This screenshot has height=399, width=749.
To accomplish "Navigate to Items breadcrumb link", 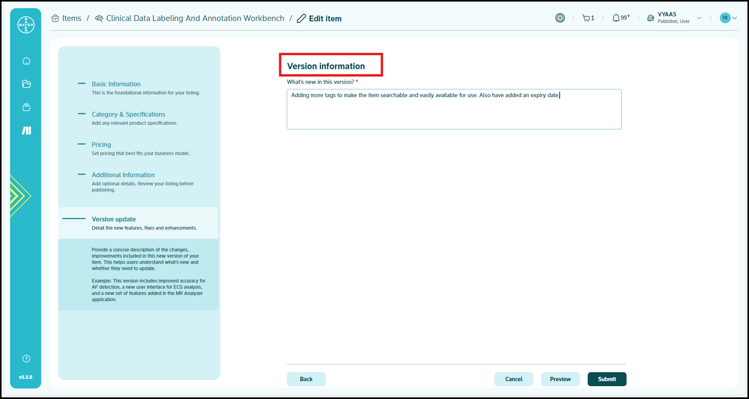I will click(x=72, y=18).
